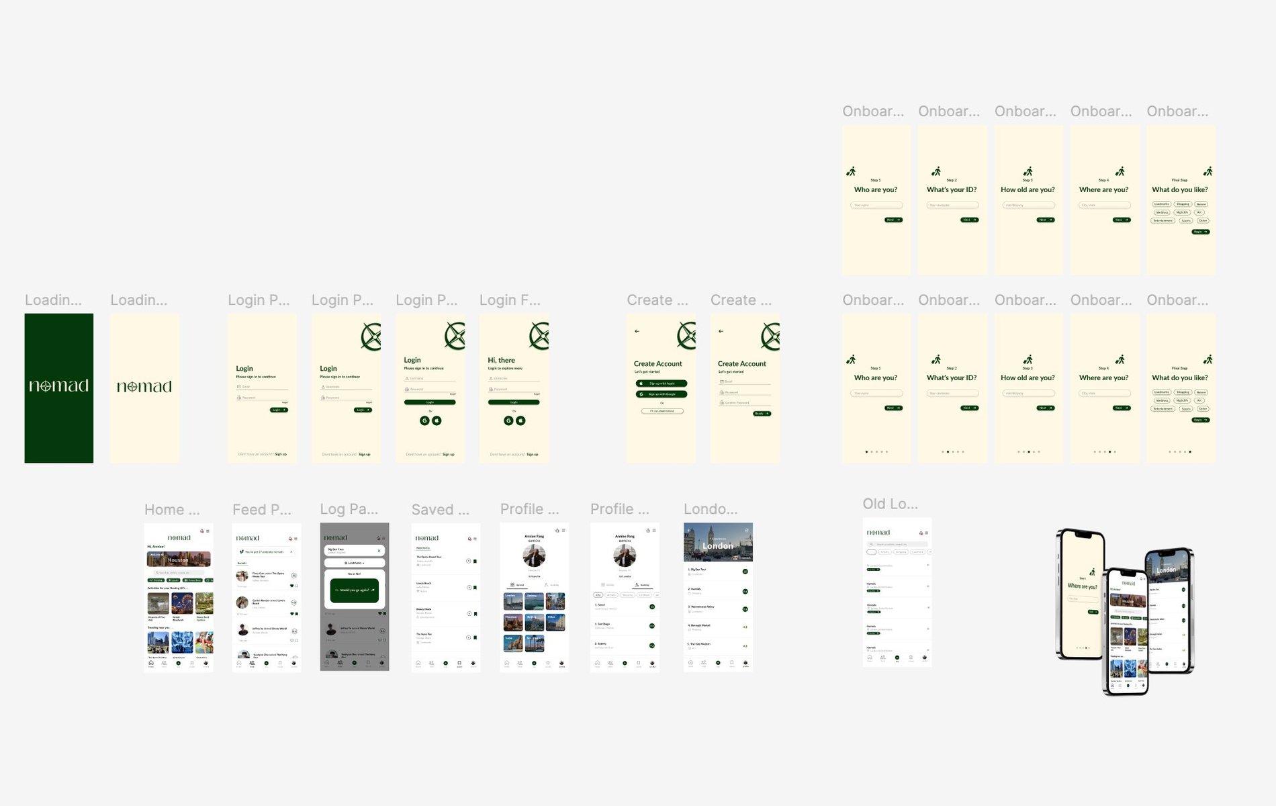Click traveler icon in Who are you frame with page dots
1276x806 pixels.
(x=851, y=359)
